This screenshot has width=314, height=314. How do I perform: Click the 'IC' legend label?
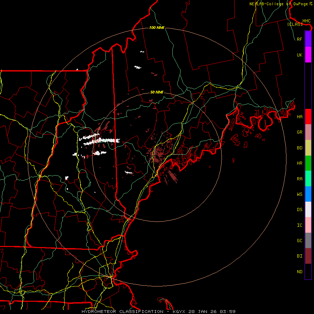click(299, 225)
